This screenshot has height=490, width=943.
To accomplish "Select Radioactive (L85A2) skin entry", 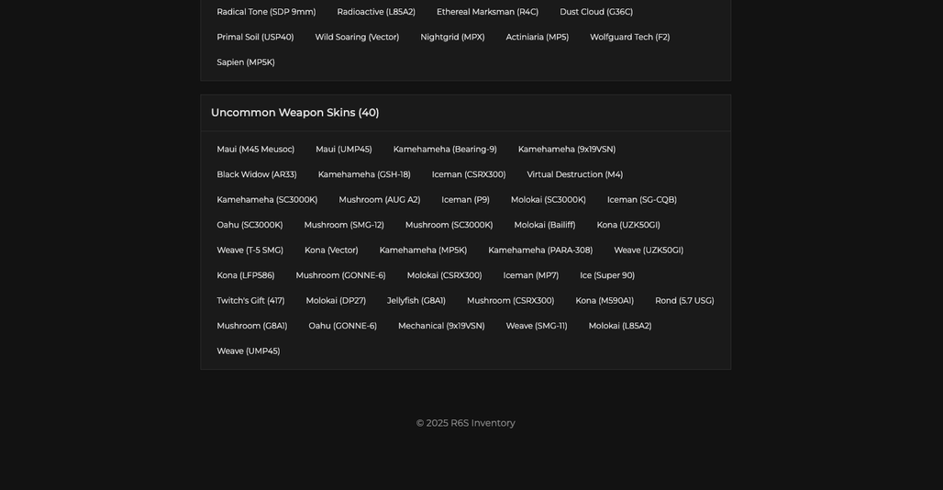I will coord(376,12).
